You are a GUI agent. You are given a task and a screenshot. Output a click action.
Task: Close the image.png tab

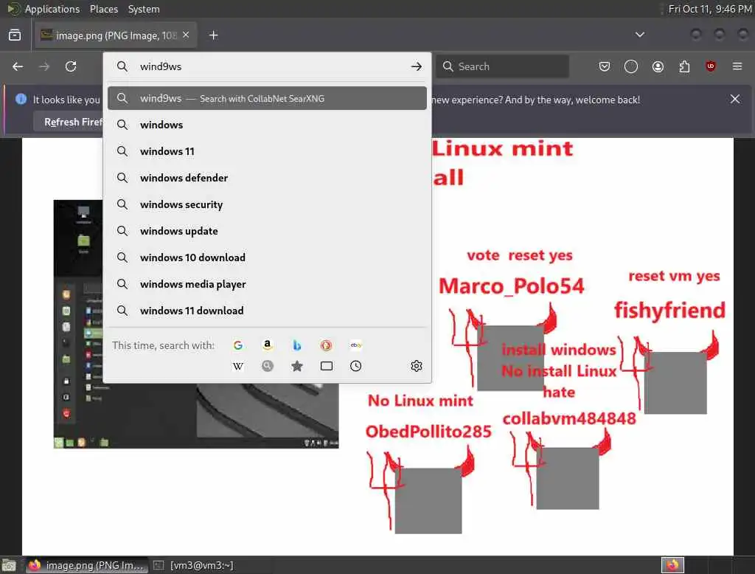186,35
